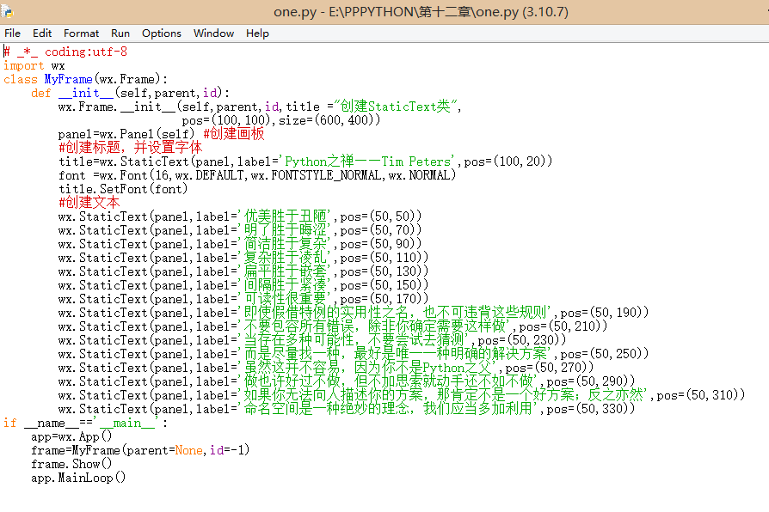
Task: Open the Format menu
Action: pos(81,34)
